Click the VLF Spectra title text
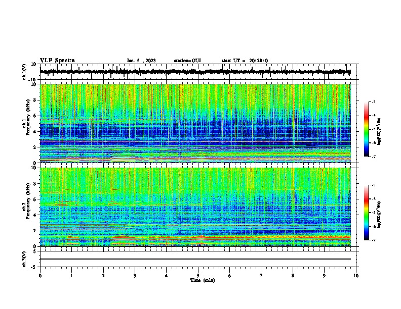Image resolution: width=401 pixels, height=309 pixels. [x=57, y=61]
